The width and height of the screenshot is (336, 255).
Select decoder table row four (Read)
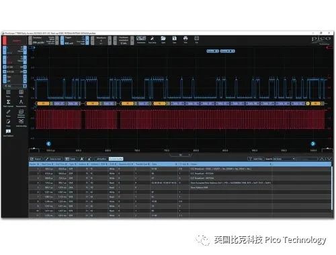(180, 183)
